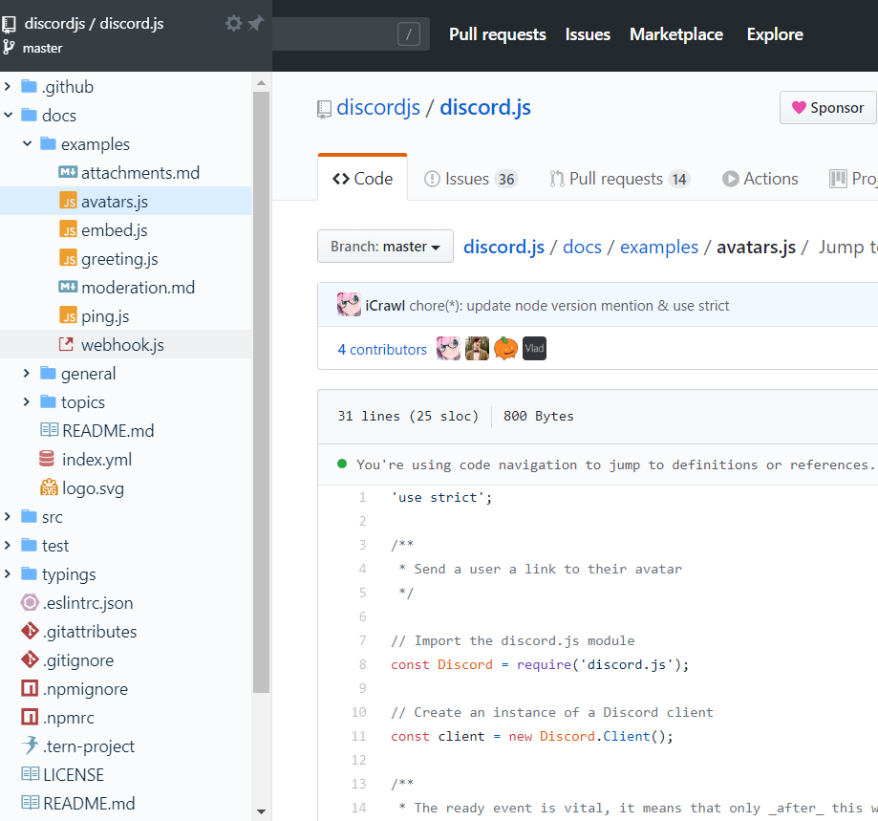Click the require call on line 8

click(544, 665)
